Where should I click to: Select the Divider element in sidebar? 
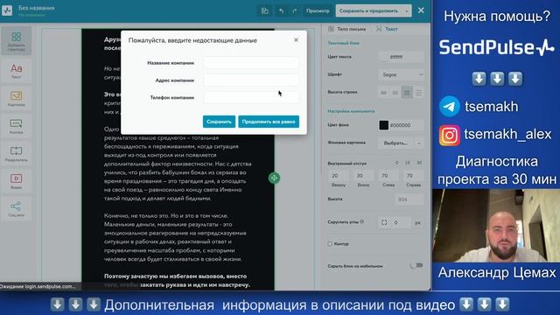point(17,154)
